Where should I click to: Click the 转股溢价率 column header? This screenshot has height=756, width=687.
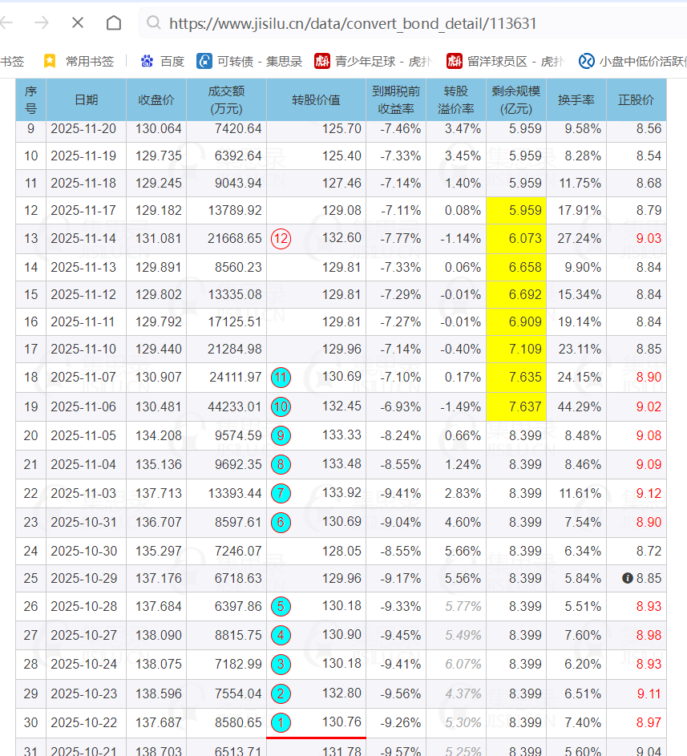click(x=455, y=99)
